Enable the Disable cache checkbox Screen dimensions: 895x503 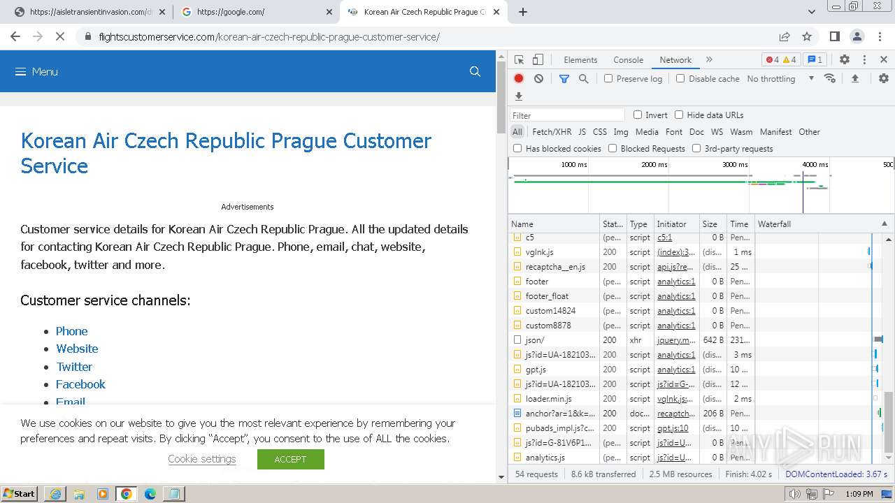[x=680, y=78]
